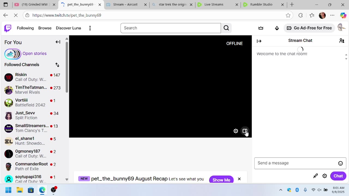Click Show Me on August Recap
Viewport: 349px width, 196px height.
click(x=221, y=180)
